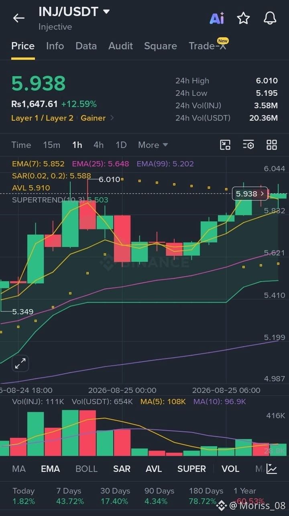Open price alert bell icon
Viewport: 289px width, 516px height.
[x=270, y=18]
